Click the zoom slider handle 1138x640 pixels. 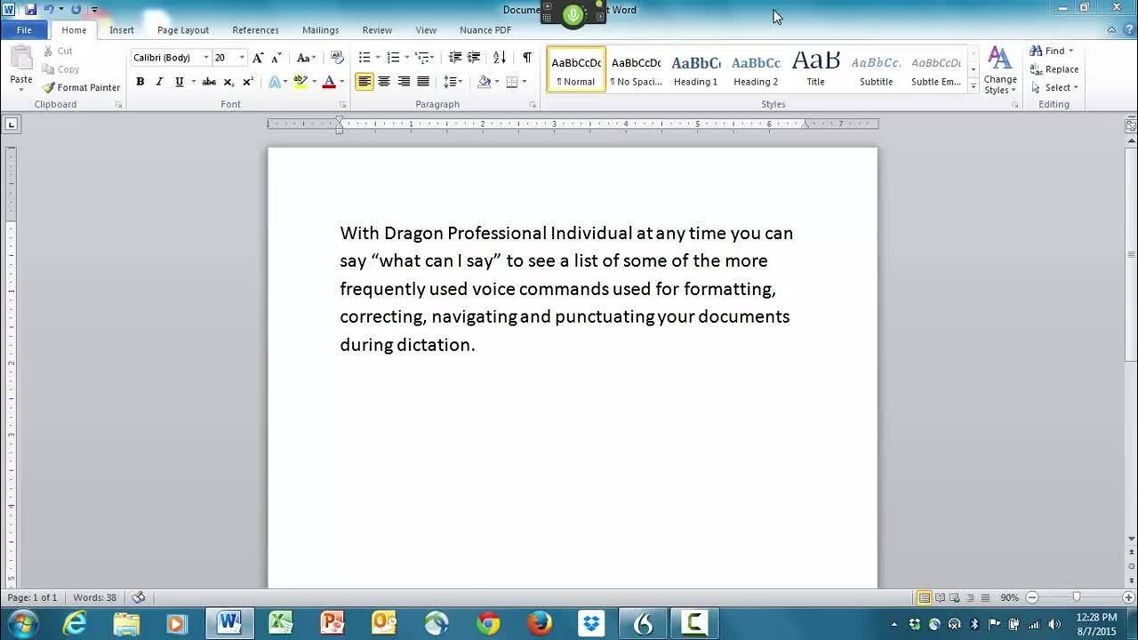click(x=1076, y=598)
